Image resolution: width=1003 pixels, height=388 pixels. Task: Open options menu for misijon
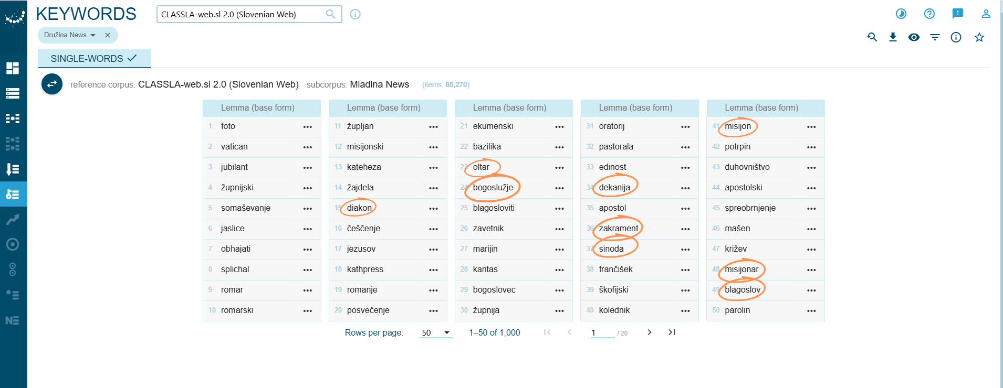pyautogui.click(x=811, y=126)
